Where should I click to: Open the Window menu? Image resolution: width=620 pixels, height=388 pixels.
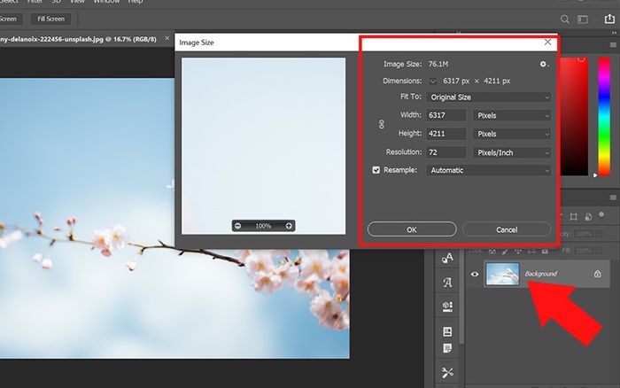[106, 2]
